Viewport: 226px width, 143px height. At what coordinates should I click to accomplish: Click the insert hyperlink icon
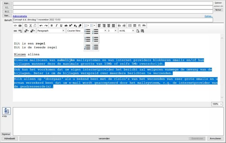(15, 31)
